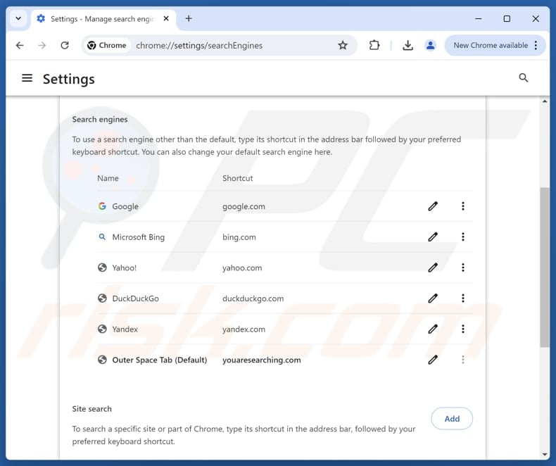Search settings with magnifier icon
Viewport: 556px width, 466px height.
tap(524, 77)
